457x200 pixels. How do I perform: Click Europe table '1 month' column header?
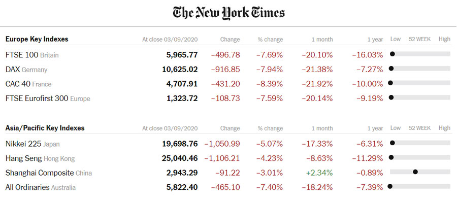pyautogui.click(x=322, y=40)
